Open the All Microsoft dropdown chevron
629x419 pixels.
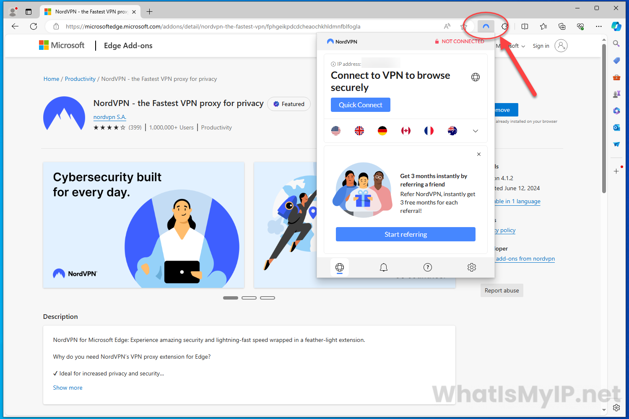(523, 46)
